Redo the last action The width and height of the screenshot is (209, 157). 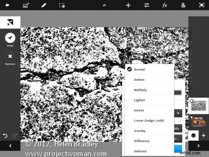15,136
